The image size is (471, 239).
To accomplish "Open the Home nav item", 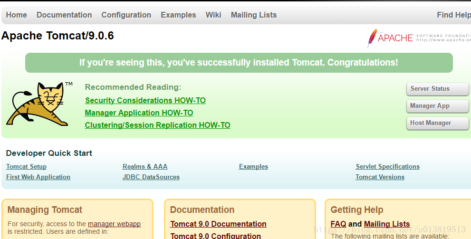I will pos(17,15).
